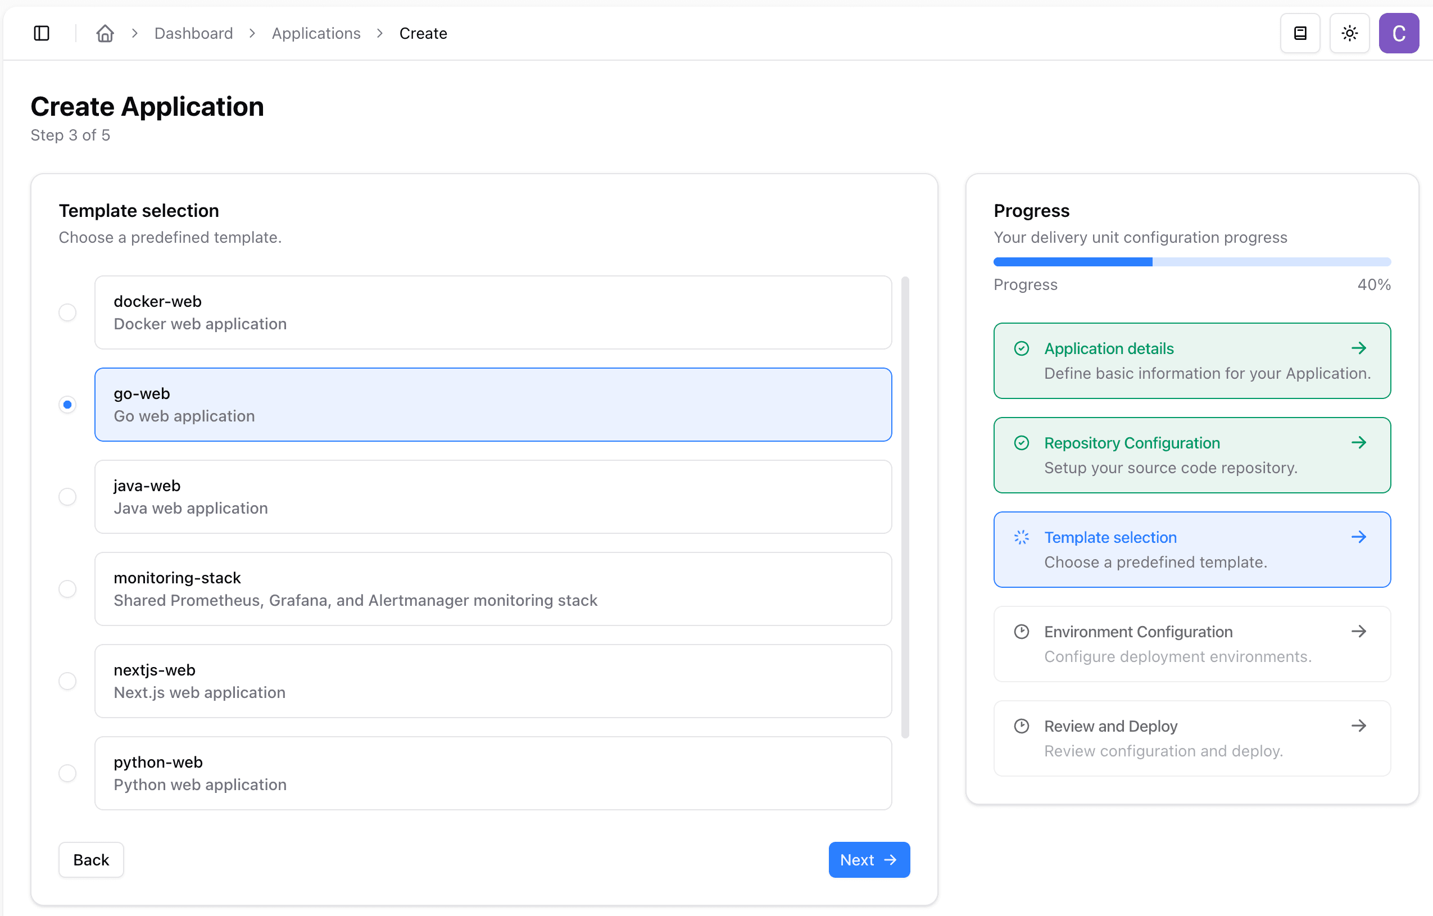Select the monitoring-stack radio button
The image size is (1433, 916).
click(x=67, y=588)
